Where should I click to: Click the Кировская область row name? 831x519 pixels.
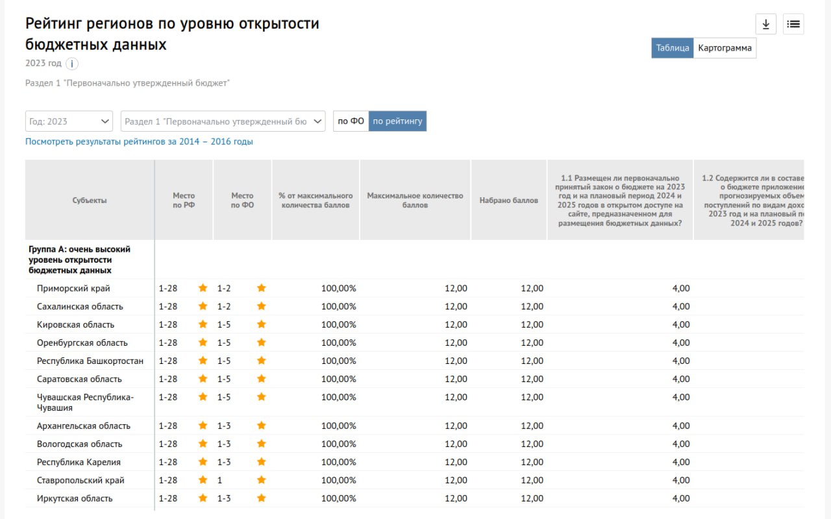click(75, 324)
